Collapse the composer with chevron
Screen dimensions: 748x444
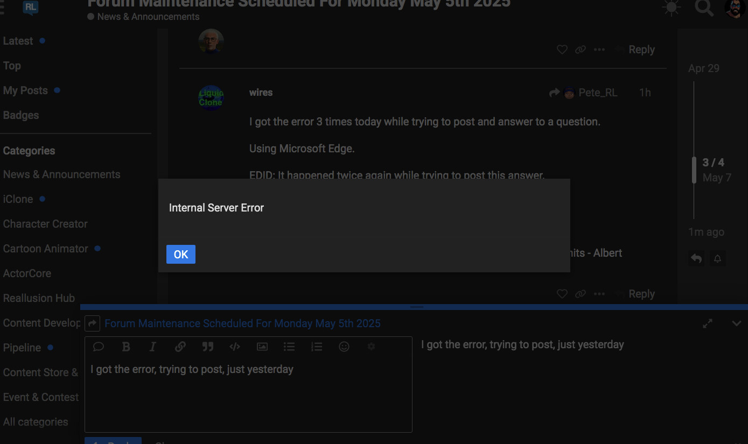coord(737,323)
